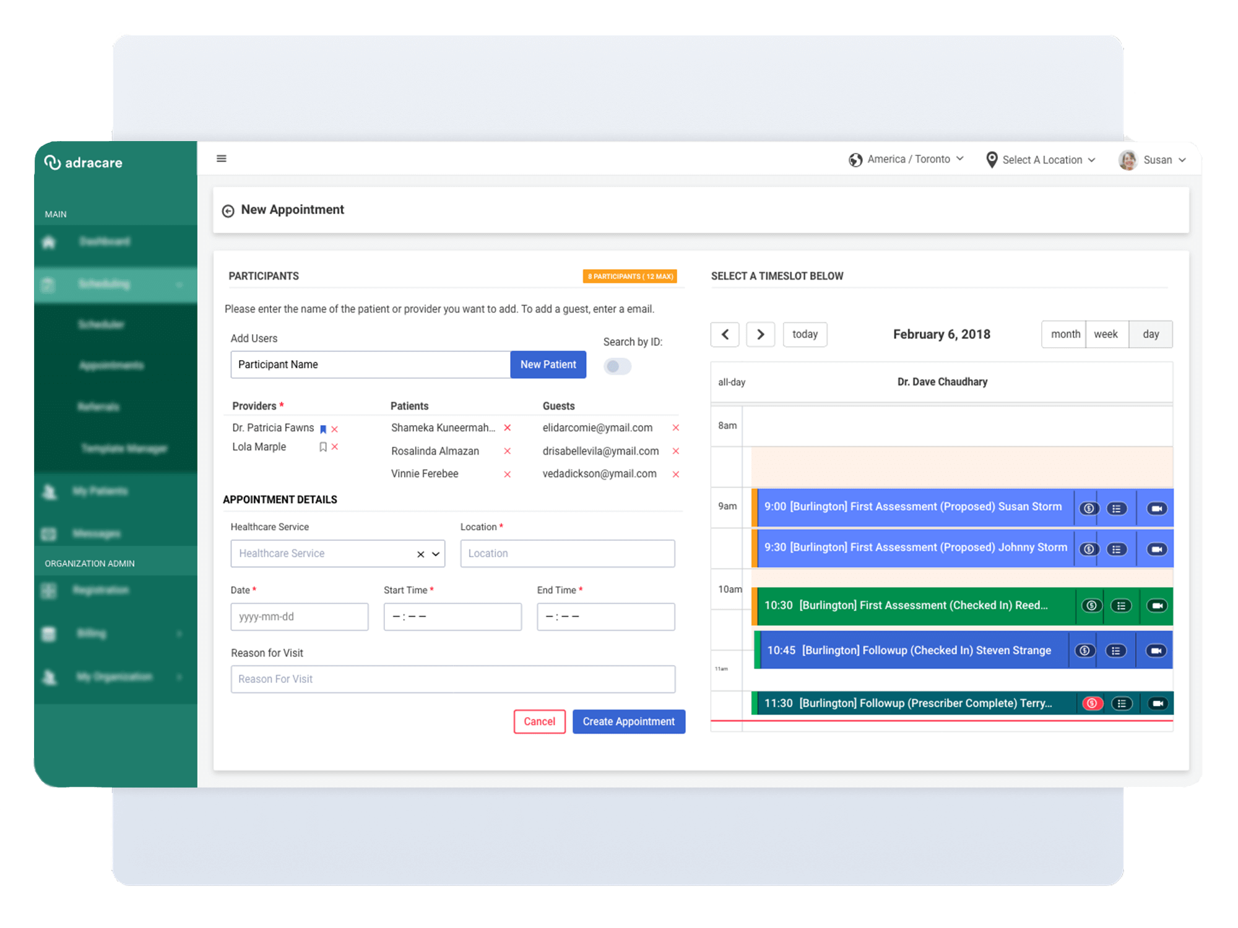Click the hamburger menu icon
1238x928 pixels.
[221, 158]
